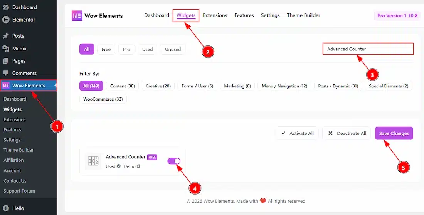This screenshot has height=215, width=424.
Task: Collapse the Wow Elements sidebar menu arrow
Action: (x=55, y=86)
